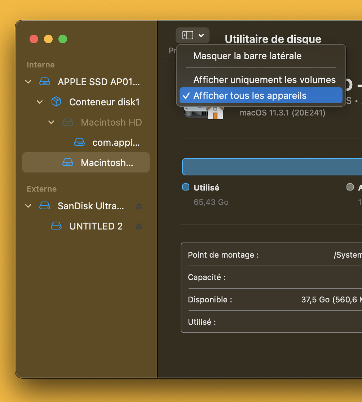Eject the SanDisk Ultra drive

(x=139, y=206)
